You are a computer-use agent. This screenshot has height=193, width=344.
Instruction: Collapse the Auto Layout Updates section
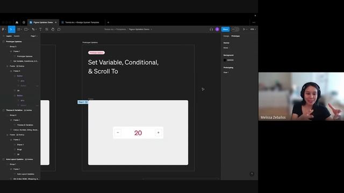[4, 159]
